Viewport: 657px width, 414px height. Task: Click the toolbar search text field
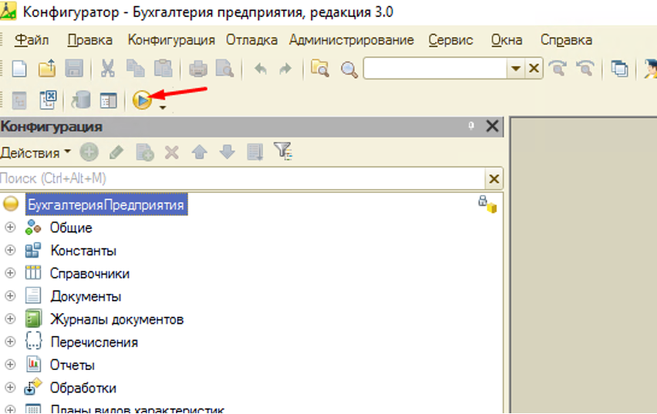[x=435, y=69]
